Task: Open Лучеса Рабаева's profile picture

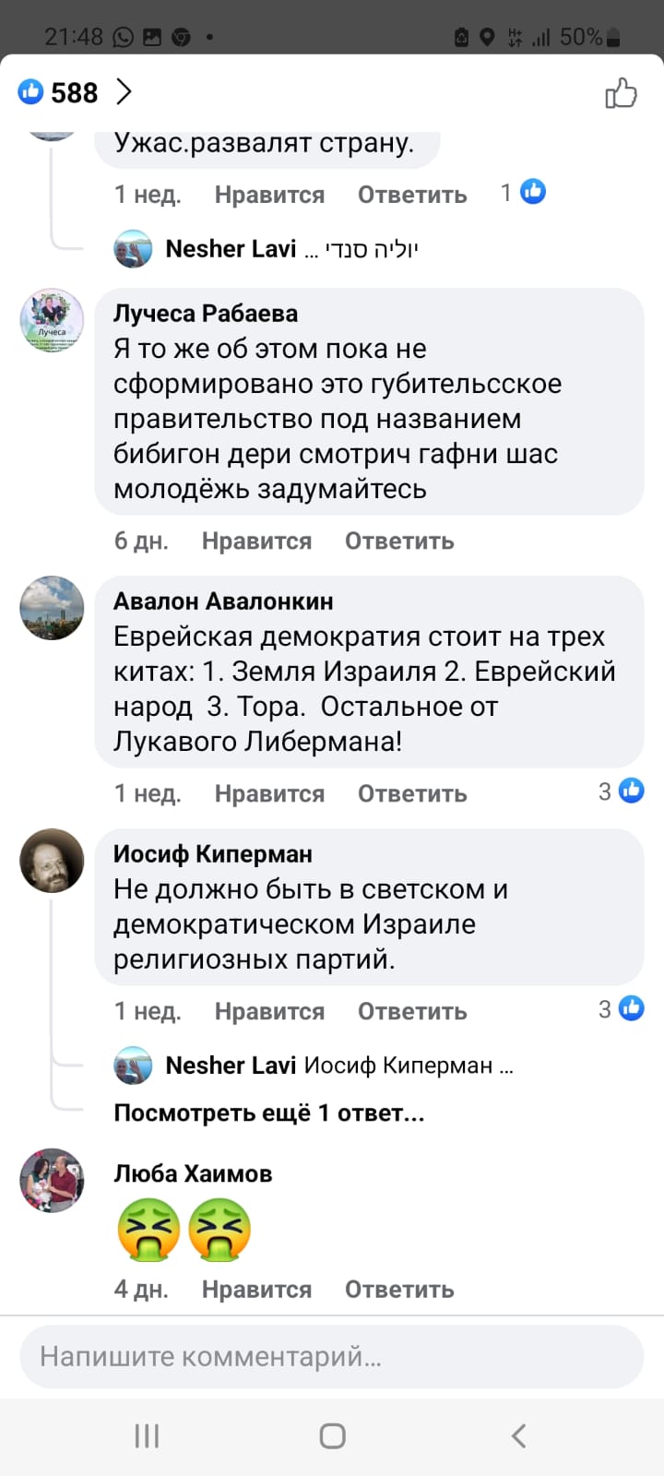Action: (53, 320)
